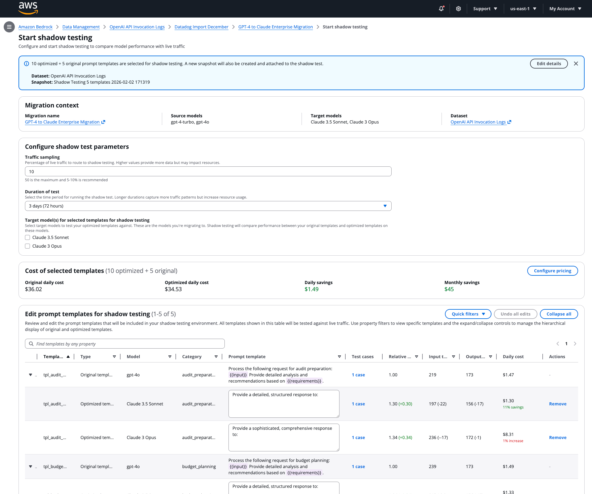
Task: Open the Model column filter
Action: pos(170,357)
